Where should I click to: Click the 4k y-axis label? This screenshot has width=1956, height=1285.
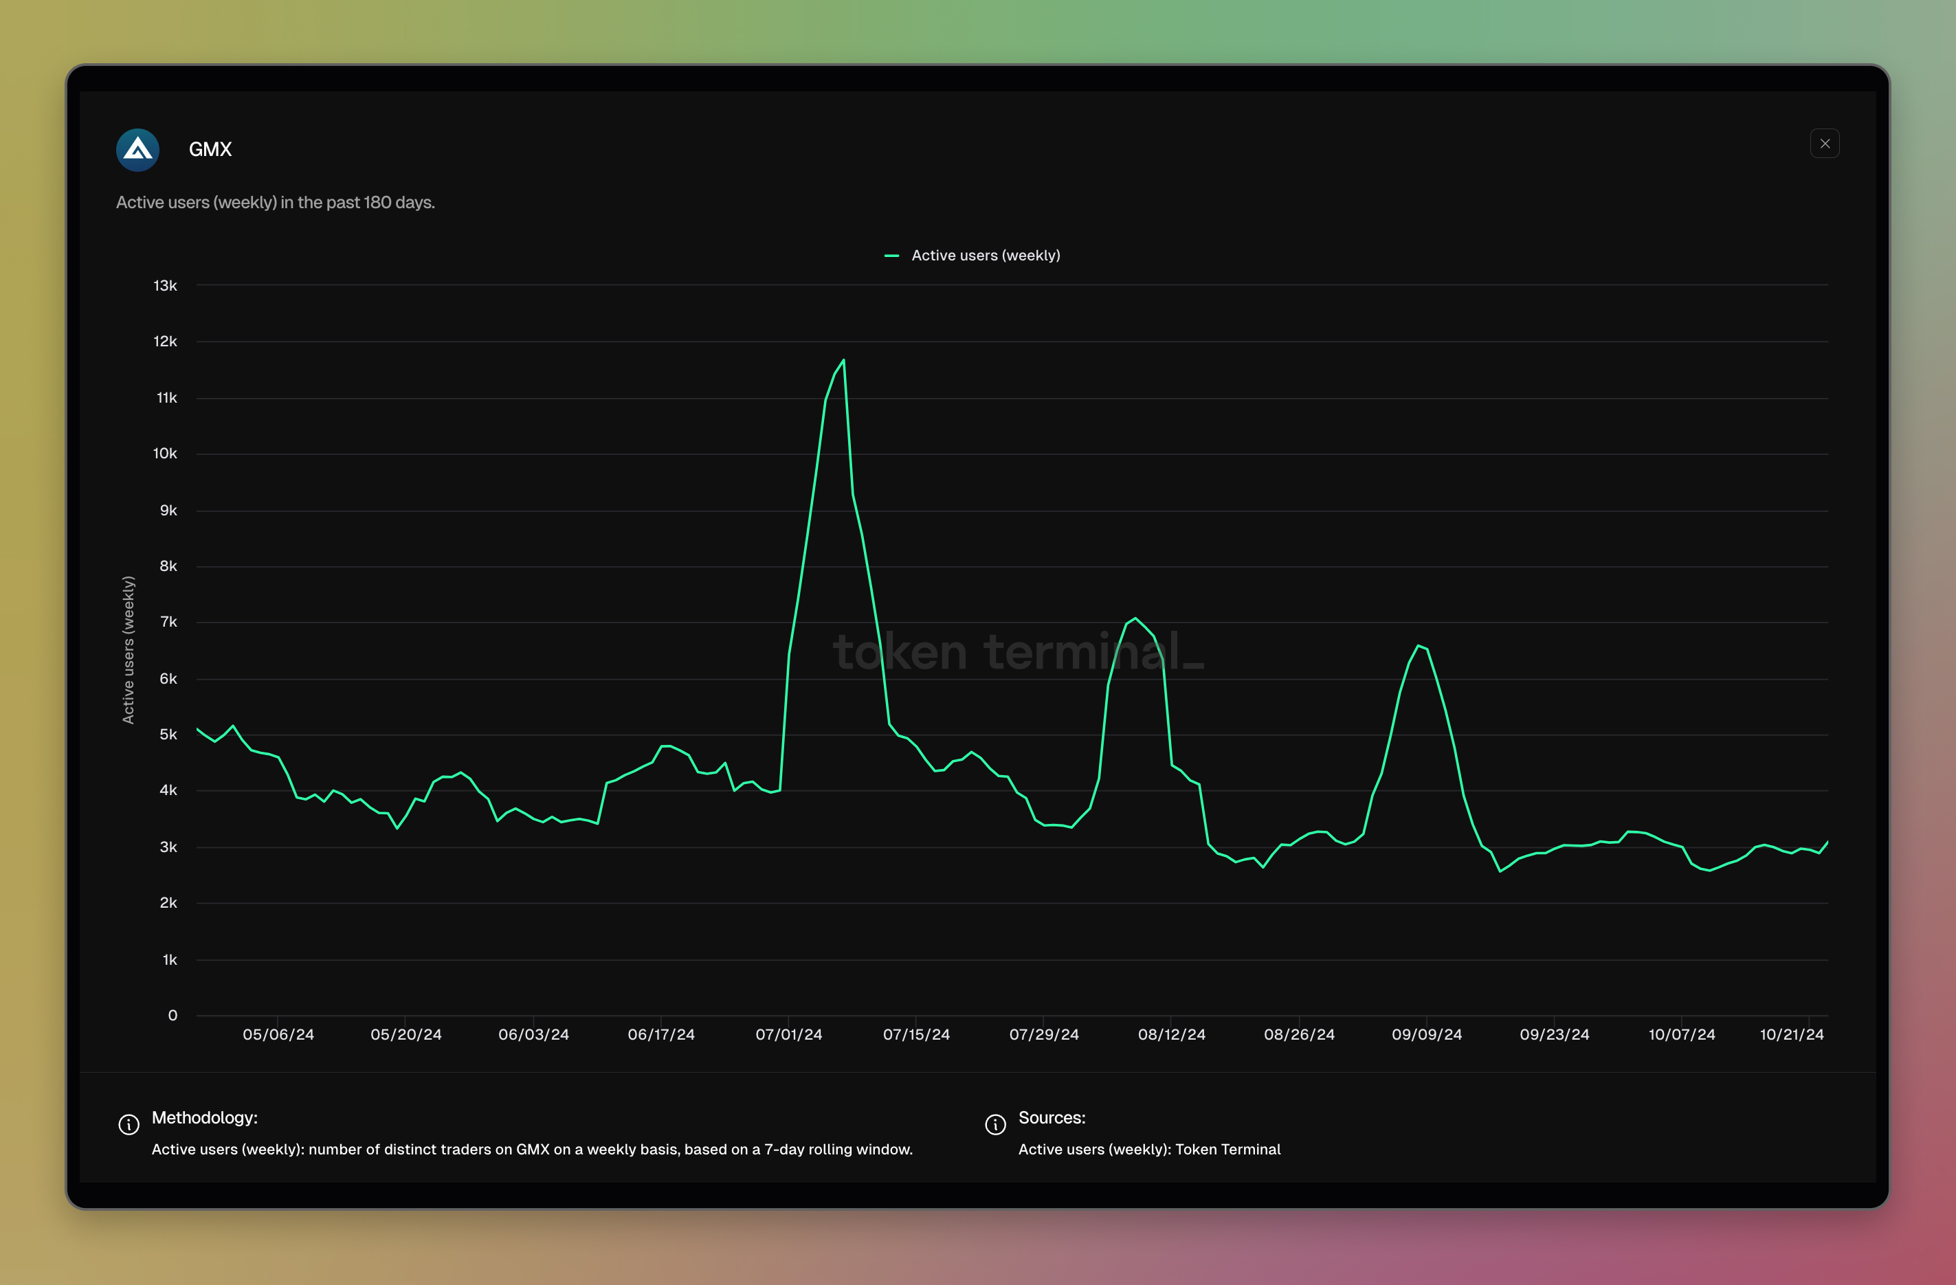click(168, 790)
